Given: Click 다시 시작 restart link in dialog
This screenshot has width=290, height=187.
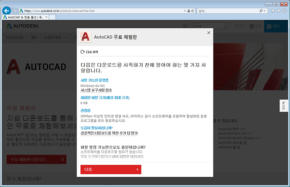Looking at the screenshot, I should tap(89, 52).
